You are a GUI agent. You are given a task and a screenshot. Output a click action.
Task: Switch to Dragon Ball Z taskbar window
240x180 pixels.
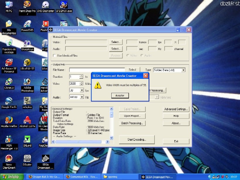click(x=44, y=177)
